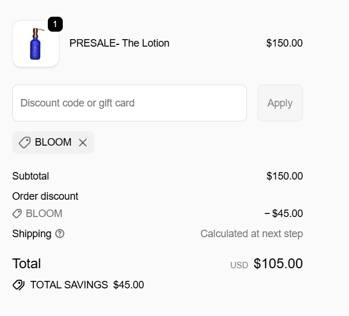This screenshot has width=349, height=316.
Task: Click the lotion bottle product thumbnail
Action: click(x=36, y=44)
